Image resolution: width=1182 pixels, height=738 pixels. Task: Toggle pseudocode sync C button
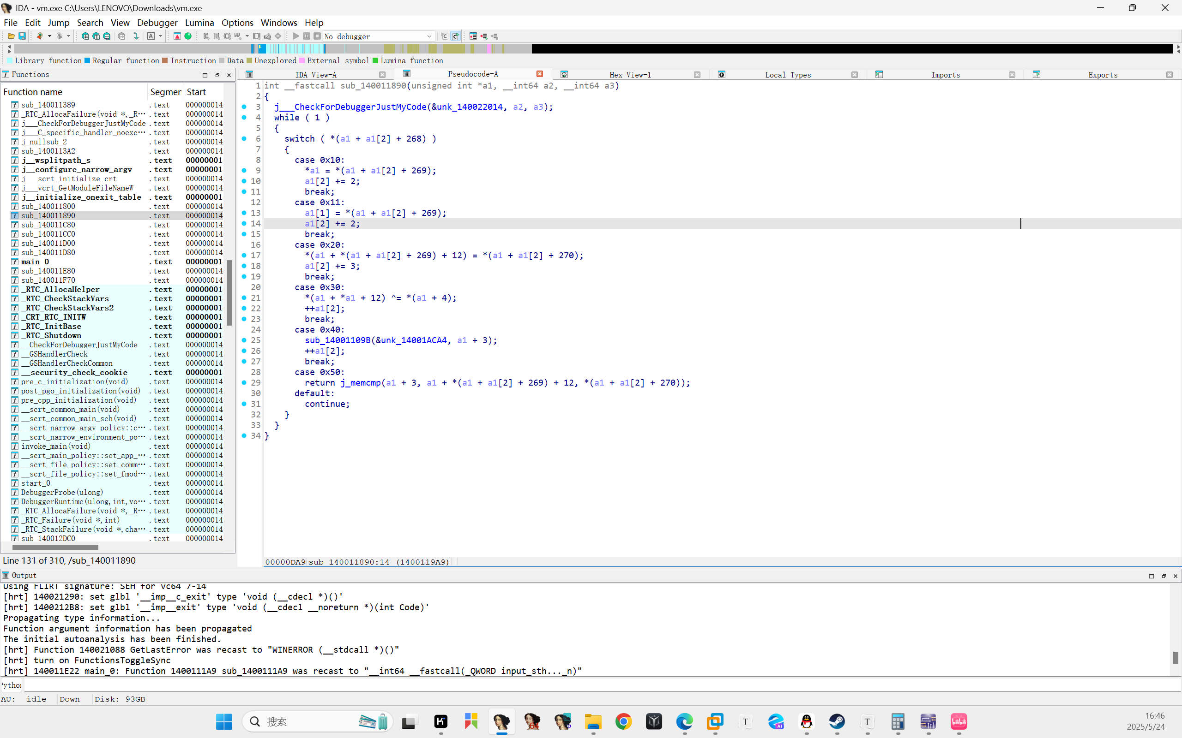click(x=455, y=36)
